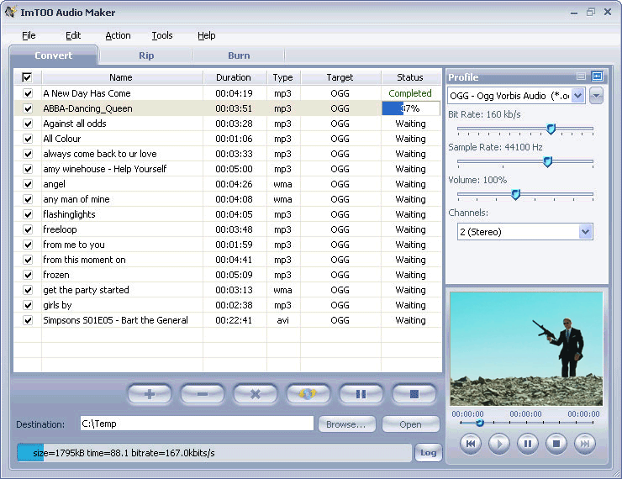Toggle the select-all checkbox in the header
Viewport: 622px width, 479px height.
point(27,77)
